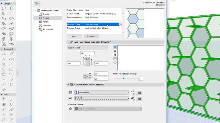
Task: Open the Built-in Frame type dropdown
Action: click(87, 48)
